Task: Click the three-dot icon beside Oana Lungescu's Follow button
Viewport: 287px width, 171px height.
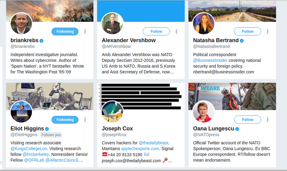Action: [x=267, y=120]
